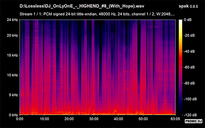Viewport: 205px width, 128px height.
Task: Click the PROMO DJ logo watermark
Action: coord(194,121)
